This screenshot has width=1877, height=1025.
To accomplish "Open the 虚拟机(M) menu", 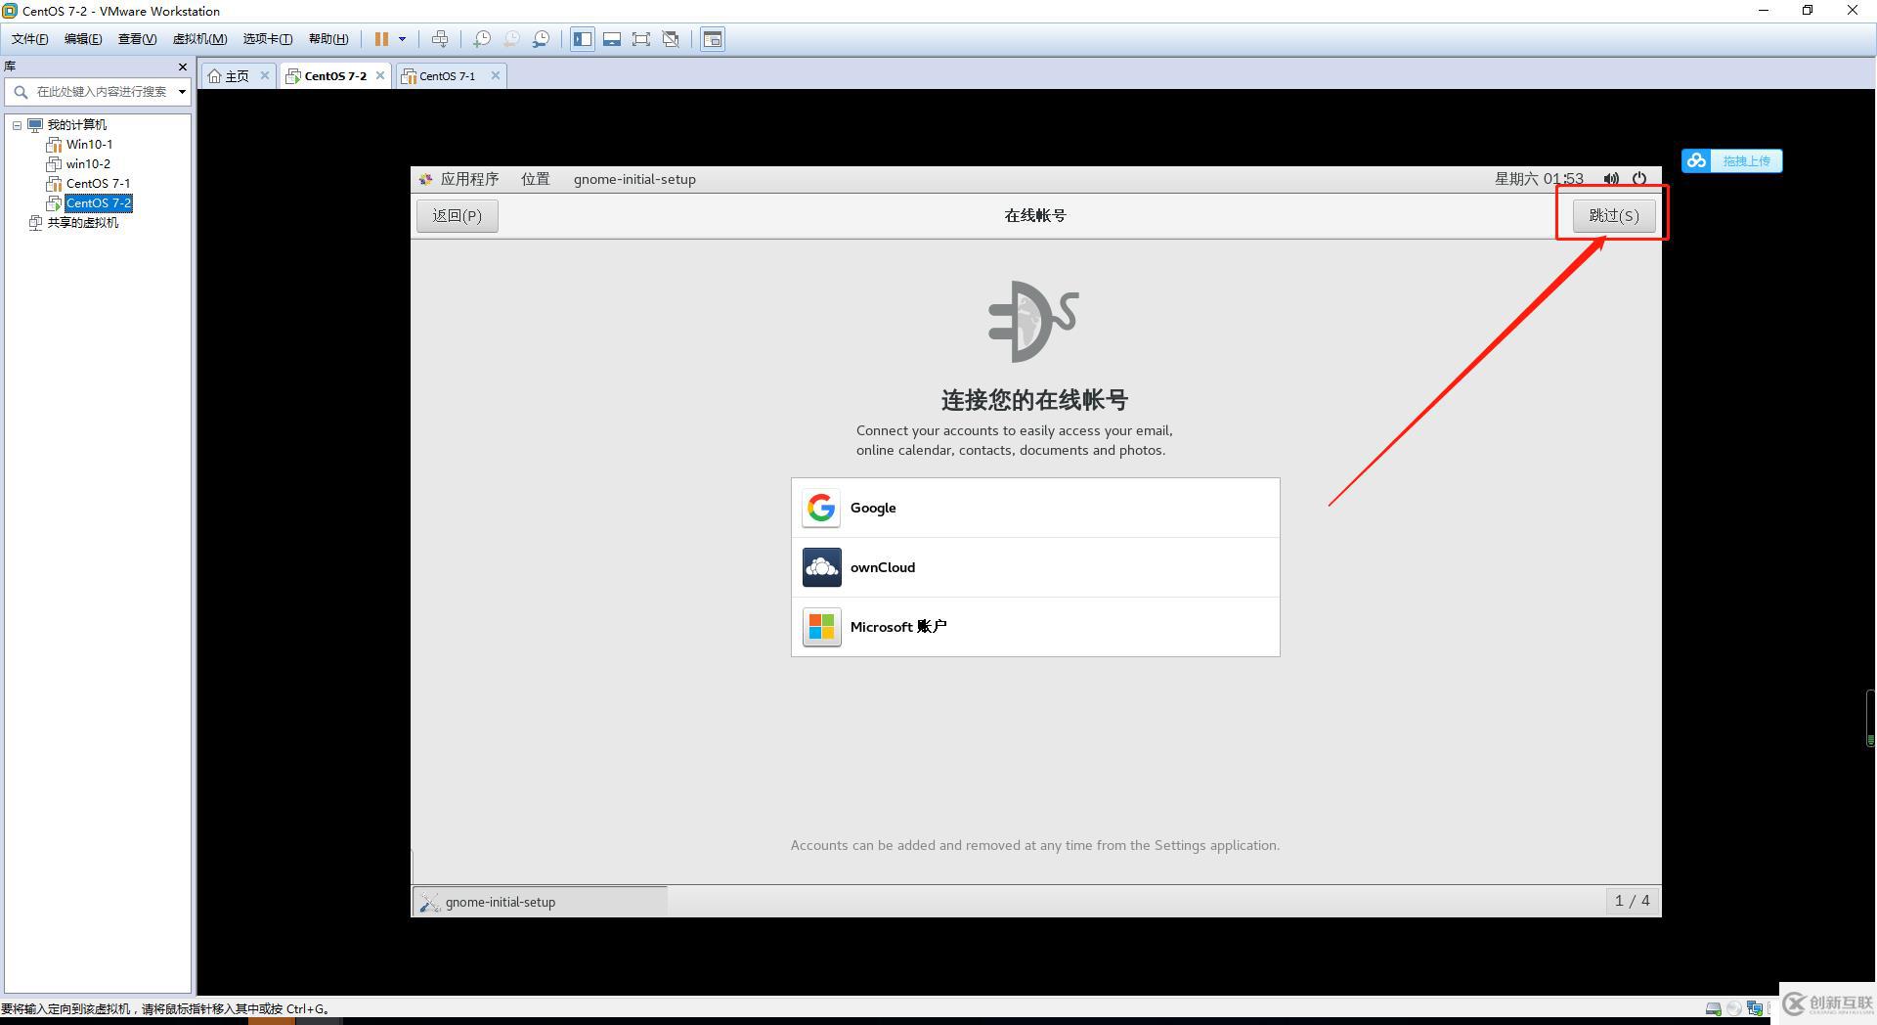I will click(199, 39).
